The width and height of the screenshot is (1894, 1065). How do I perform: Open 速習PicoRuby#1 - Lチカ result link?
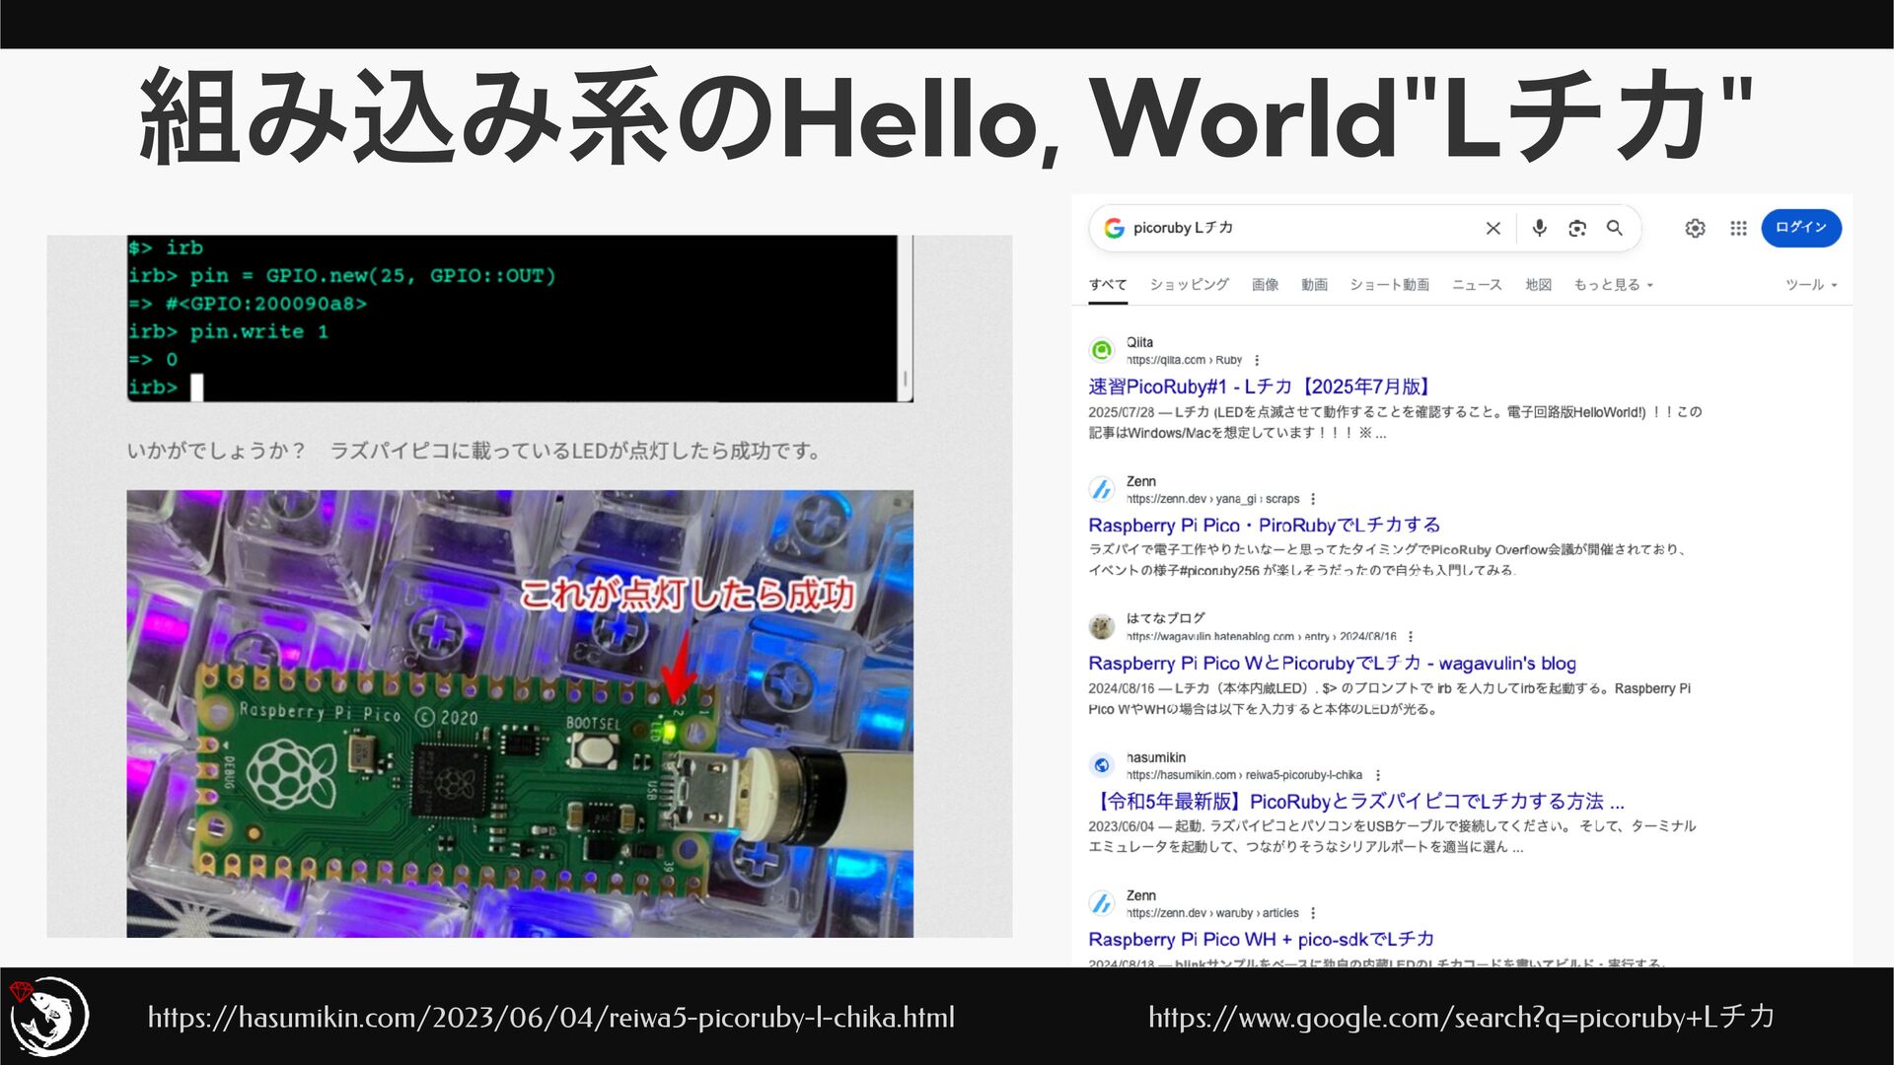[1259, 387]
